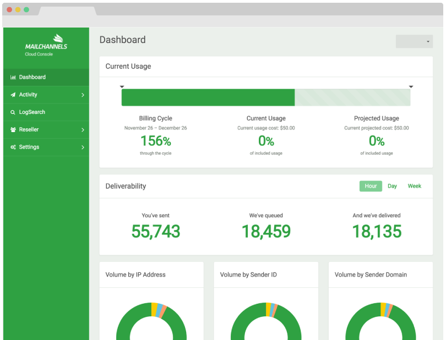
Task: Open the Activity sidebar menu
Action: pos(46,95)
